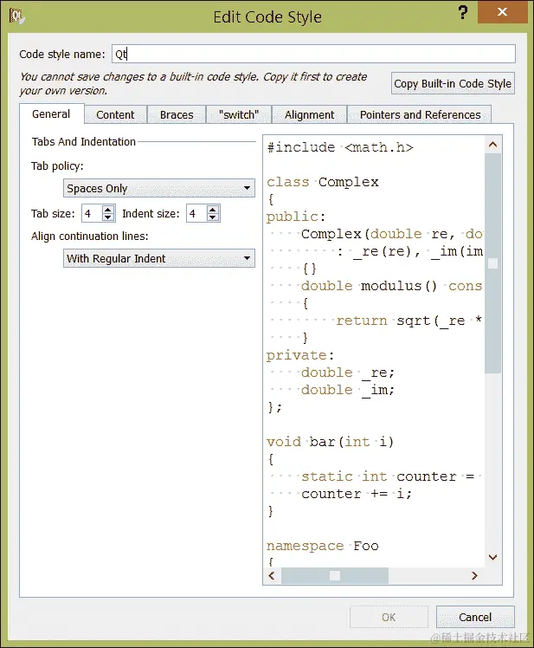This screenshot has height=648, width=534.
Task: Click "class Complex" line in preview
Action: (x=323, y=182)
